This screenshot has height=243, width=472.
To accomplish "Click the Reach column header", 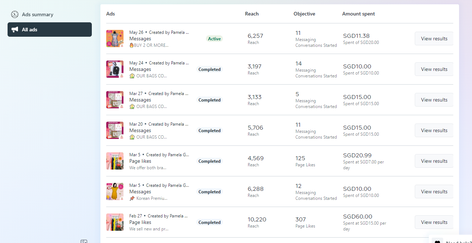I will click(252, 14).
